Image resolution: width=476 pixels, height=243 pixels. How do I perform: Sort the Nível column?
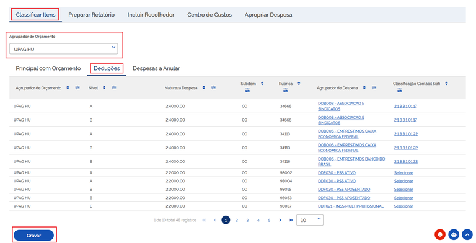pyautogui.click(x=104, y=87)
